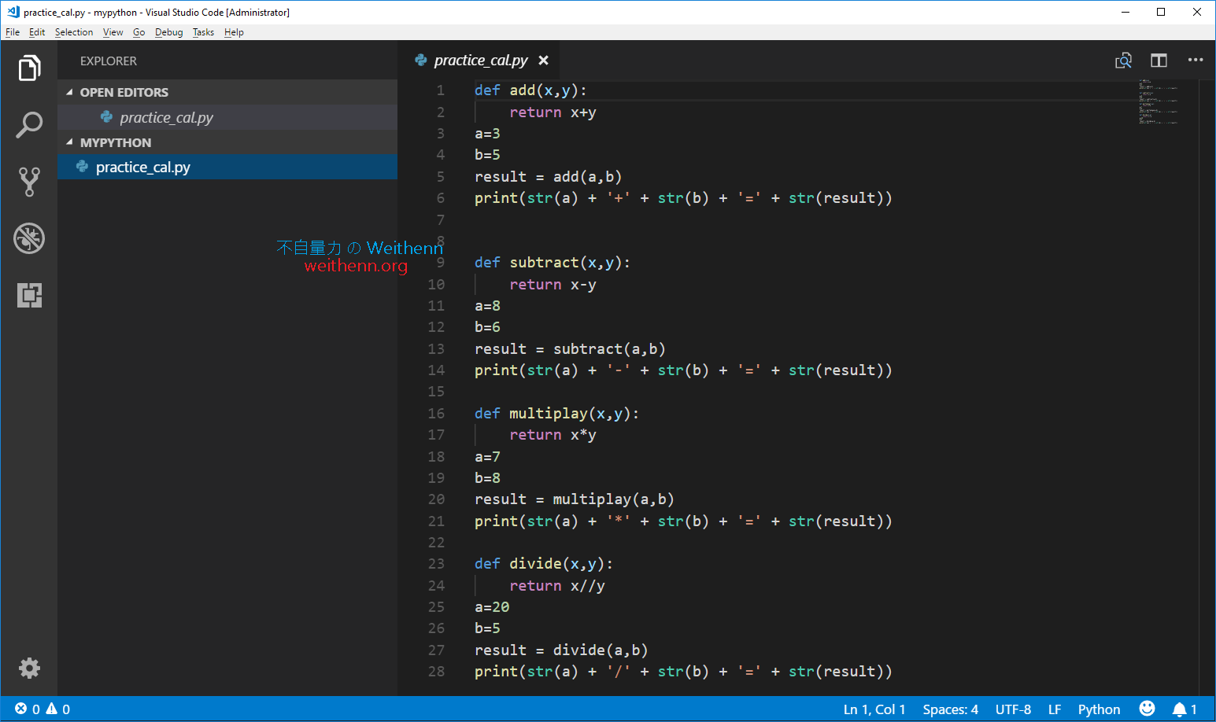Send feedback via the smiley icon
The width and height of the screenshot is (1216, 722).
pos(1147,709)
